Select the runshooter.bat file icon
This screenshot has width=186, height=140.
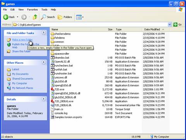point(52,73)
